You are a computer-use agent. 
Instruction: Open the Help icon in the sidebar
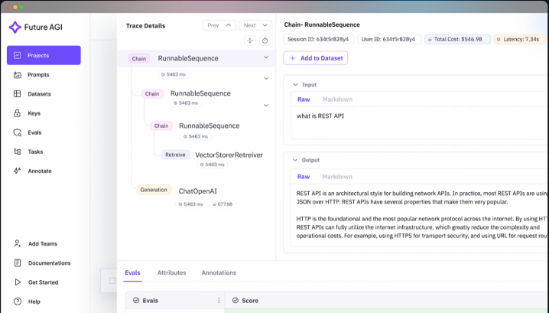tap(18, 302)
